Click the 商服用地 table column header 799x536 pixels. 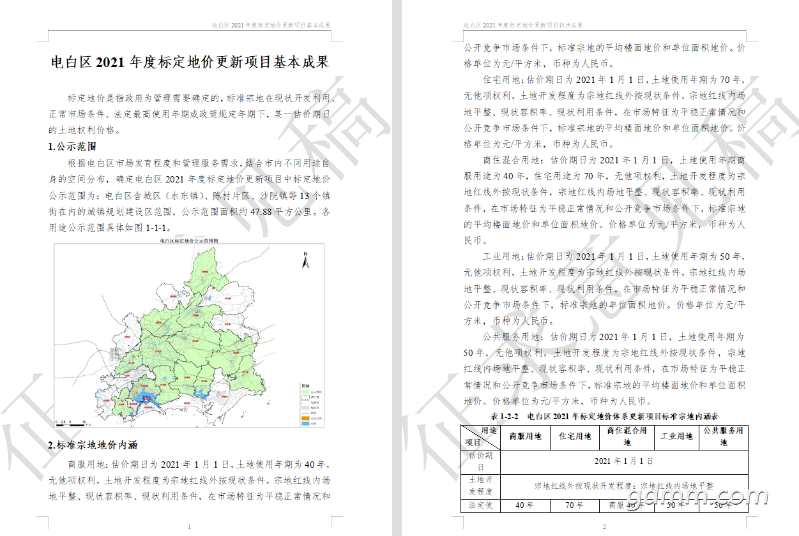click(525, 437)
